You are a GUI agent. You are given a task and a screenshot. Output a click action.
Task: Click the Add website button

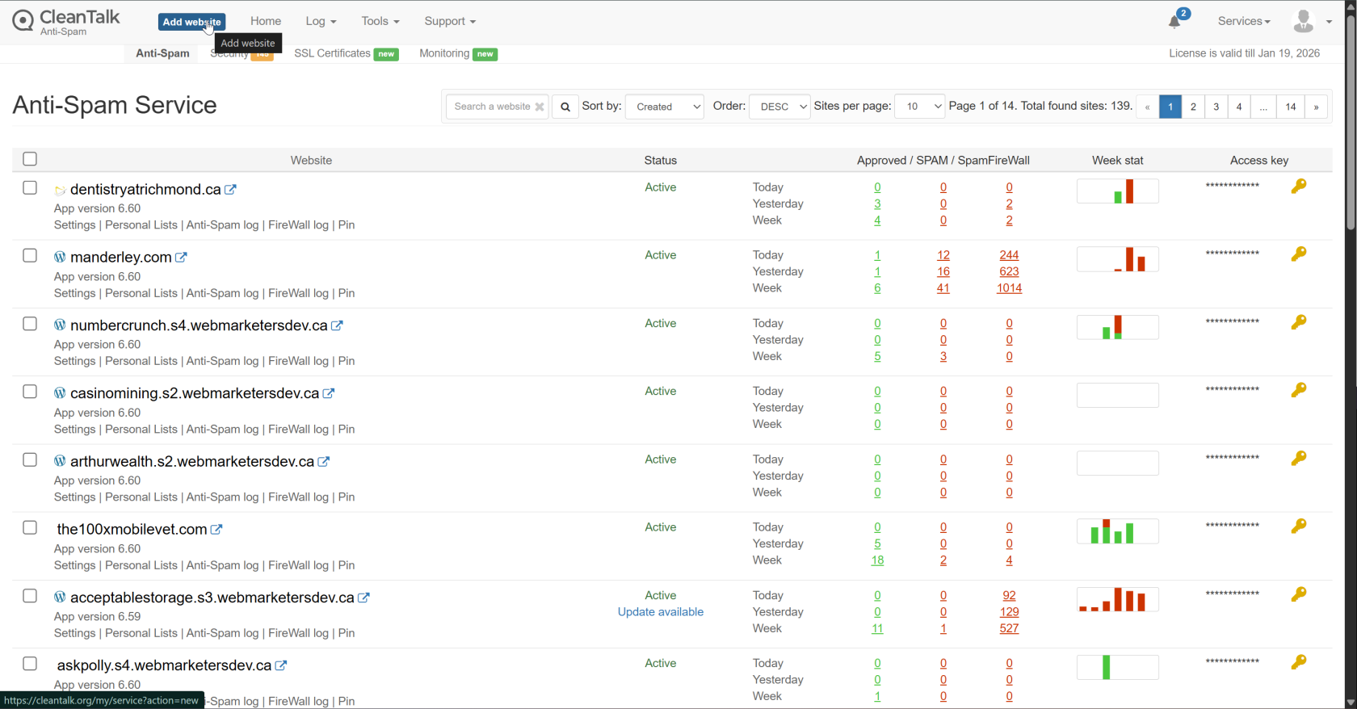click(191, 22)
